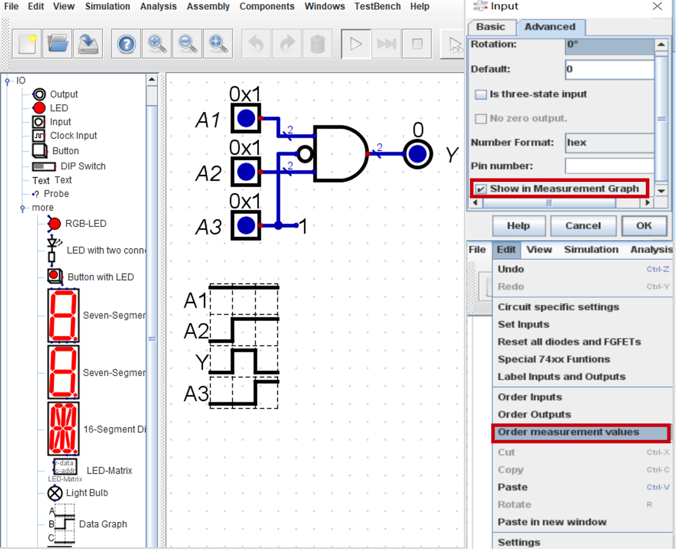
Task: Toggle input A1 on the circuit
Action: point(246,118)
